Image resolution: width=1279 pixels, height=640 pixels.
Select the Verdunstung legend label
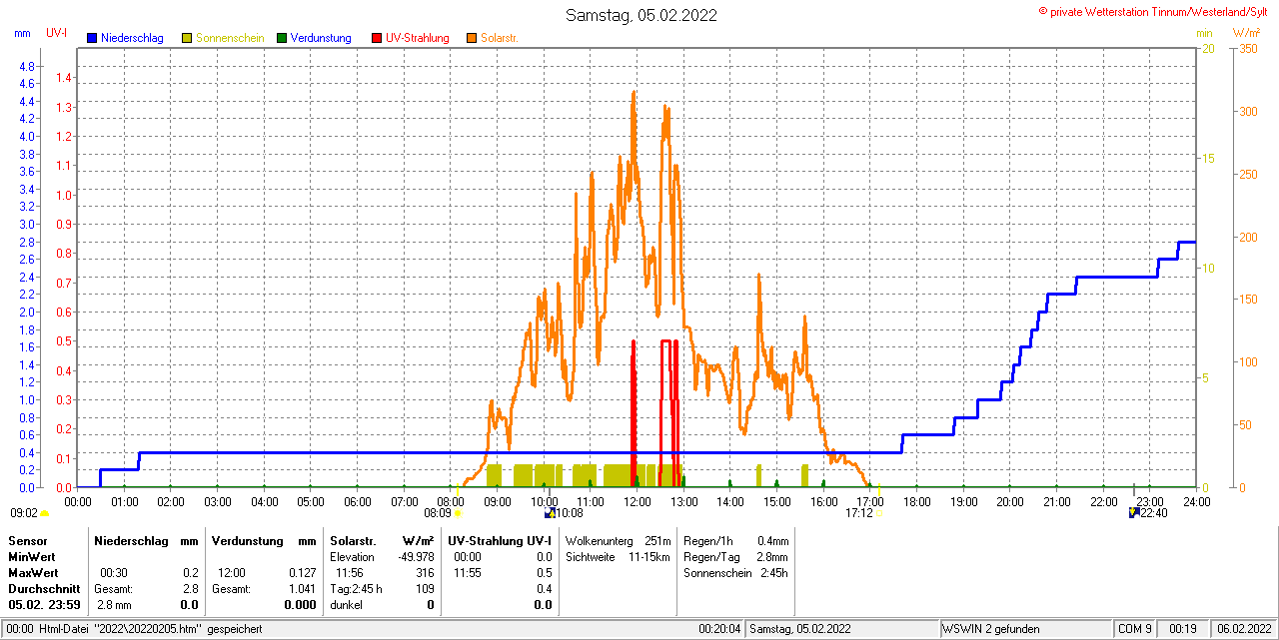coord(321,38)
